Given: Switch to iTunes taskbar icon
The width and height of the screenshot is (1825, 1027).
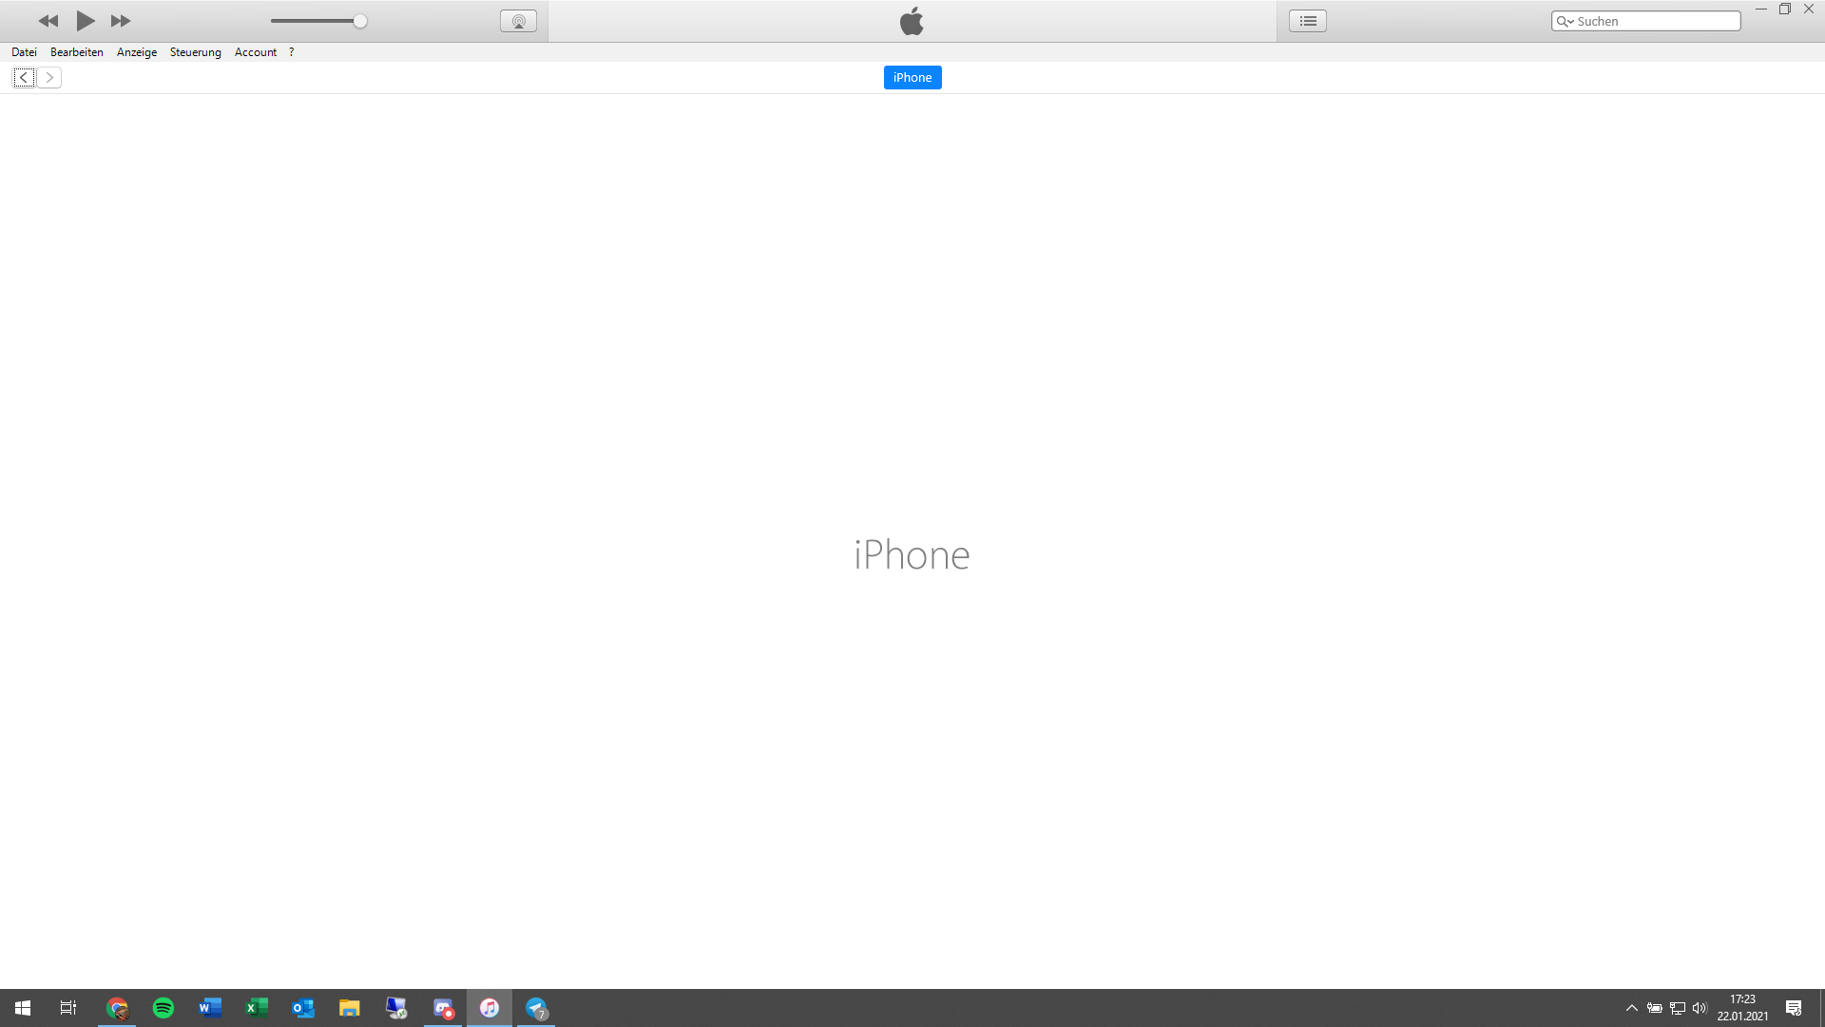Looking at the screenshot, I should click(x=490, y=1008).
